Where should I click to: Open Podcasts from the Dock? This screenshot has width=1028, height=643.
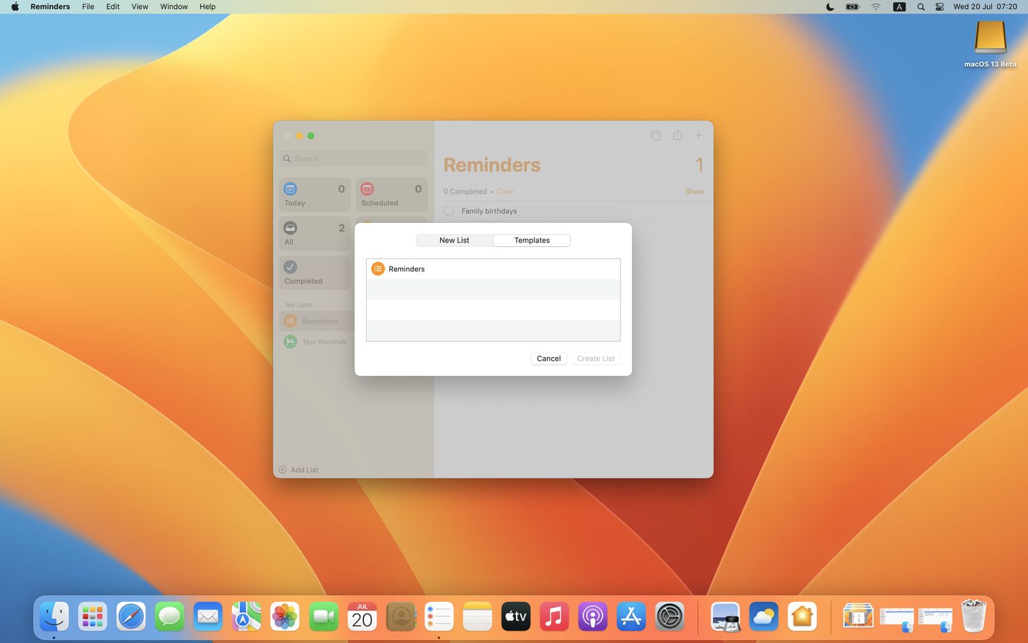593,617
